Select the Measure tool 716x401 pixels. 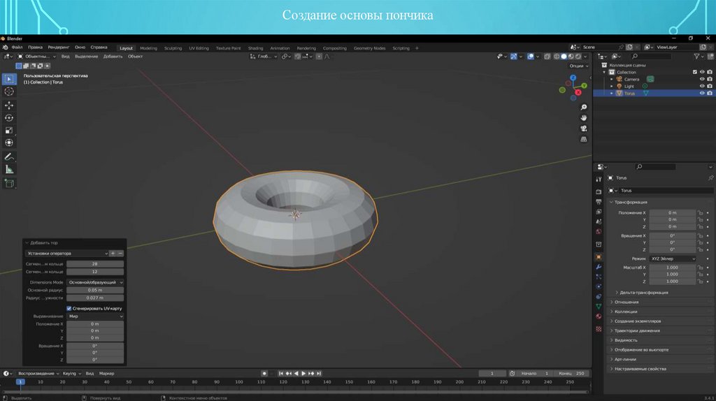click(x=9, y=169)
